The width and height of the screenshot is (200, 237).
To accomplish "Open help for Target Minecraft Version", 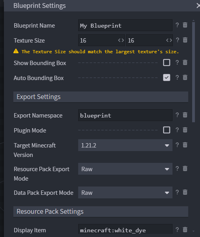I will pyautogui.click(x=177, y=145).
